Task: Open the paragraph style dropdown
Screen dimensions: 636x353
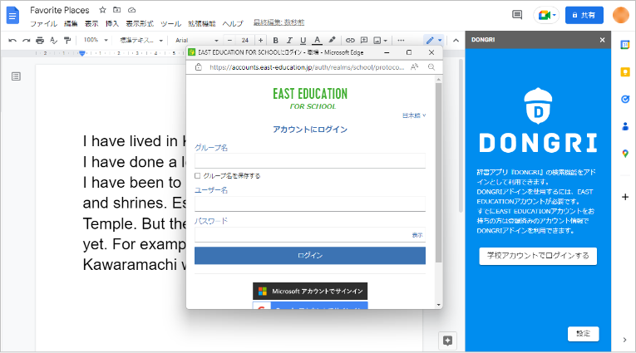Action: click(141, 40)
